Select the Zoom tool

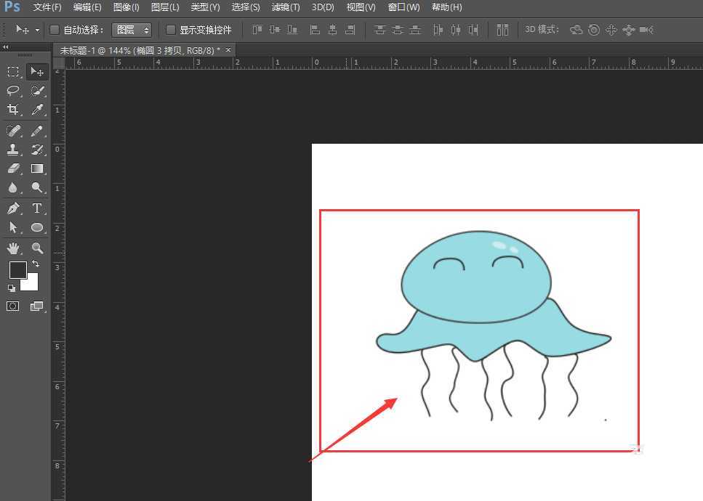click(37, 248)
